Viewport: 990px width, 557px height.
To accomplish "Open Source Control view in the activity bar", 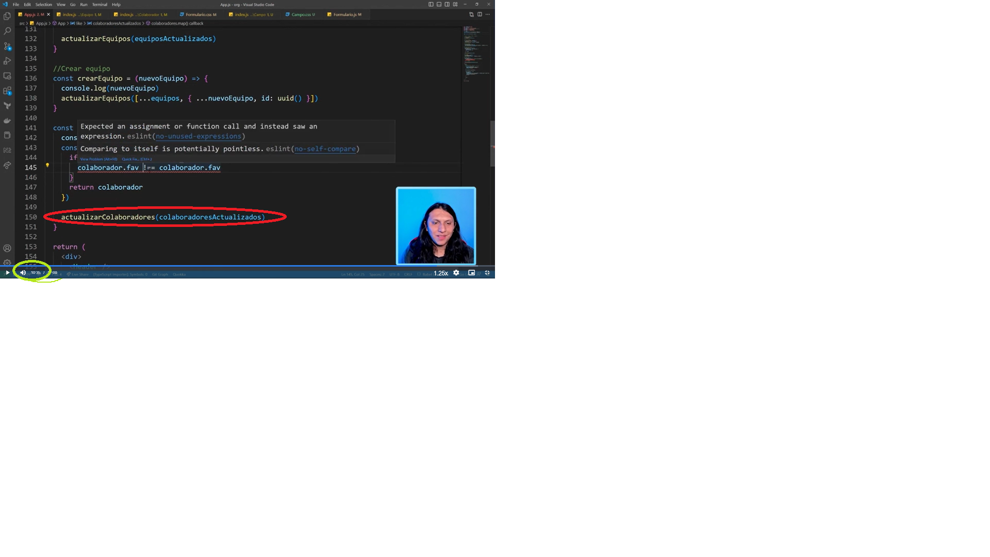I will pos(7,46).
